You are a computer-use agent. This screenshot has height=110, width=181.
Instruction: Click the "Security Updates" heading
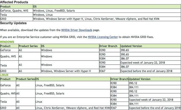[x=13, y=23]
